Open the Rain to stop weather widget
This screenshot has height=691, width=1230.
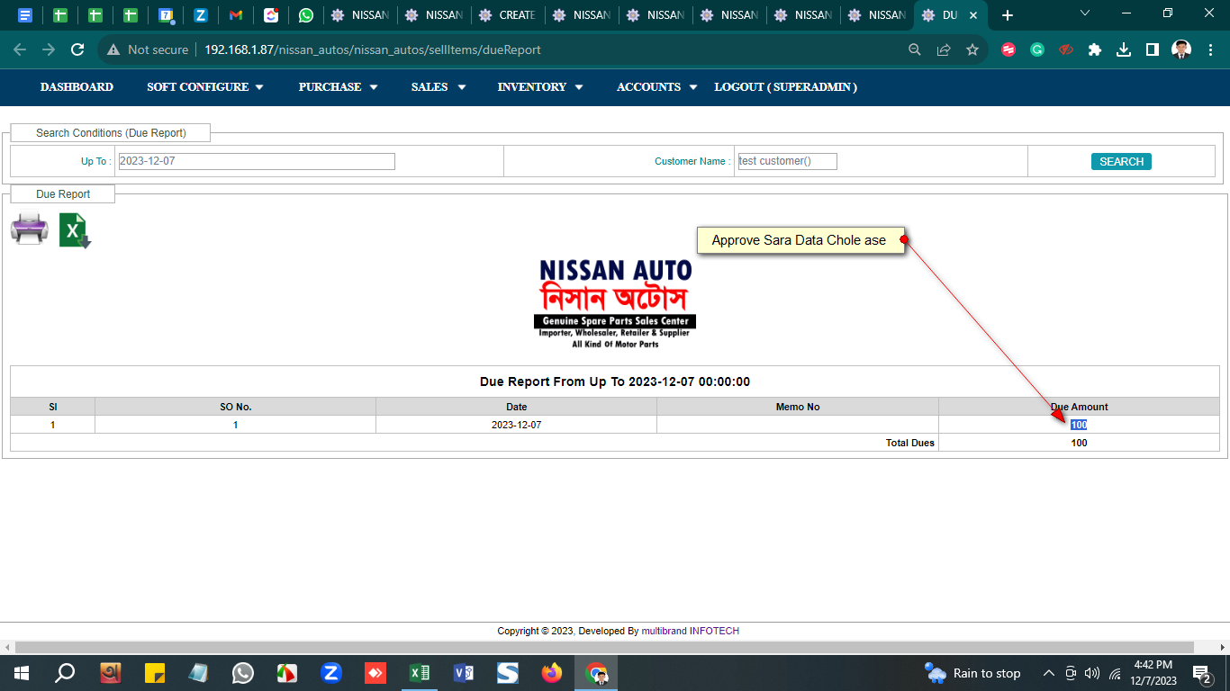[x=973, y=673]
